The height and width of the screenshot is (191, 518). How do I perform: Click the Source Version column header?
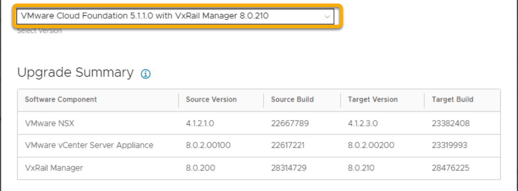coord(211,99)
